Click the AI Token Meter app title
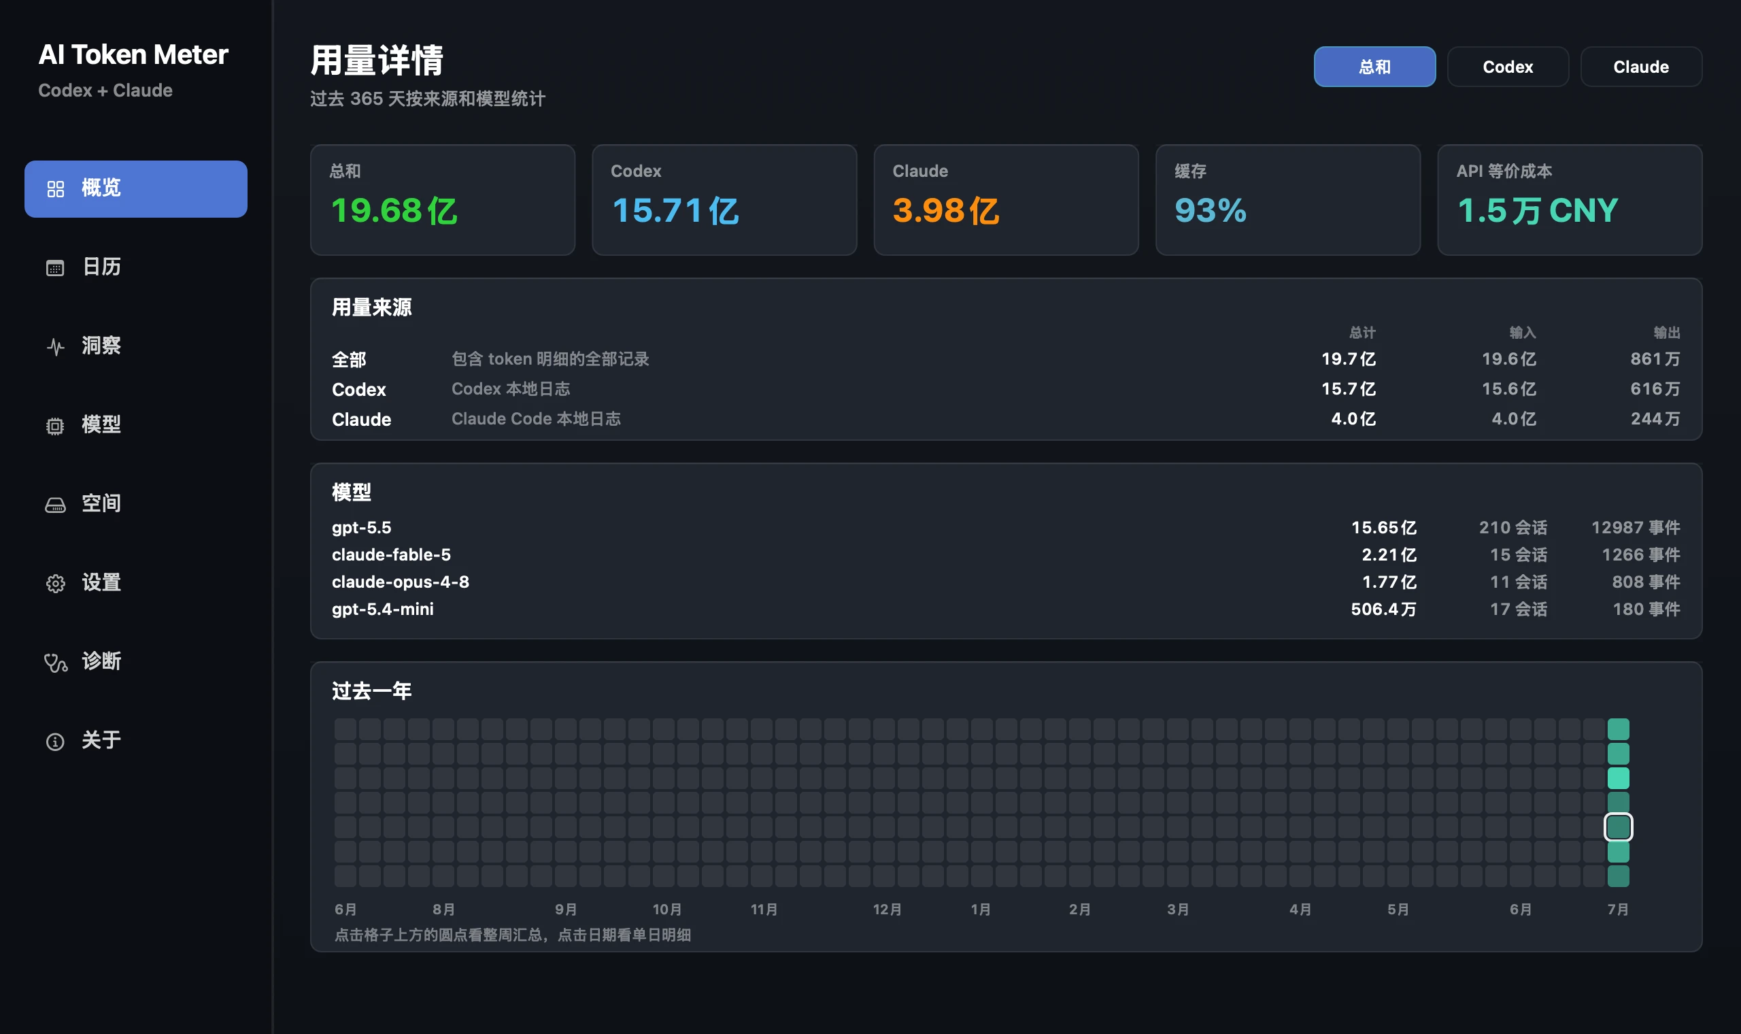 [x=133, y=54]
